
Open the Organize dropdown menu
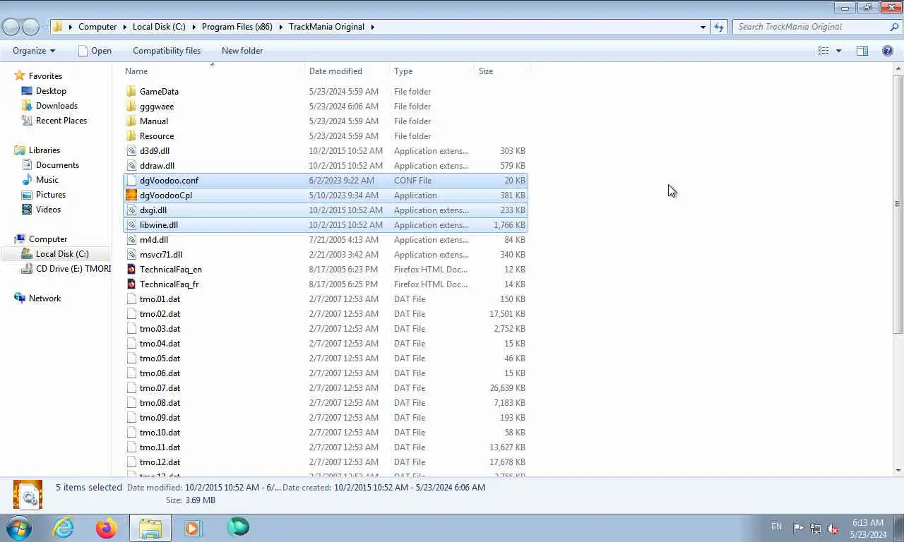pyautogui.click(x=33, y=51)
